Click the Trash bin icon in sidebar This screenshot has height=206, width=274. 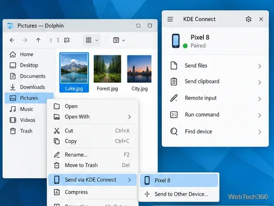[x=13, y=131]
